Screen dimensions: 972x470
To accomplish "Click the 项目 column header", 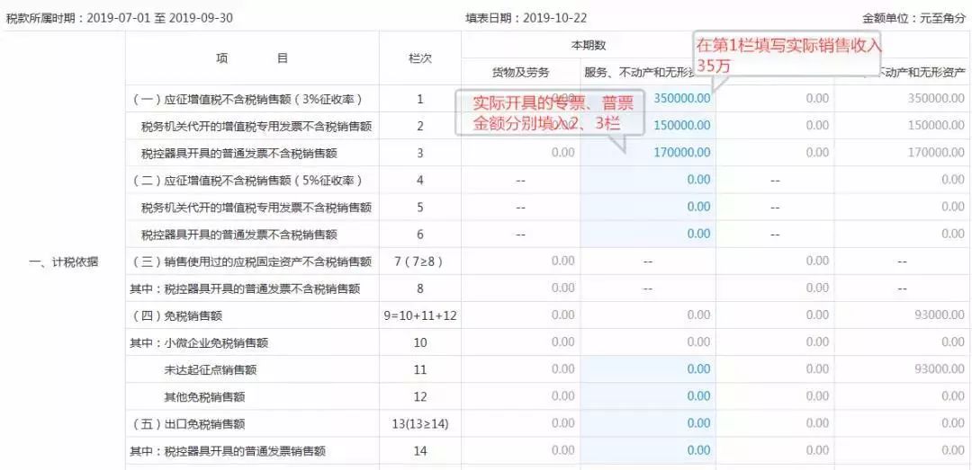I will [252, 58].
